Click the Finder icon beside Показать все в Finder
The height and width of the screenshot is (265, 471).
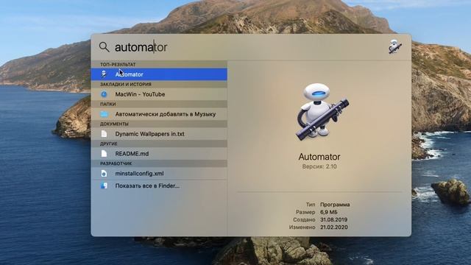pyautogui.click(x=104, y=185)
